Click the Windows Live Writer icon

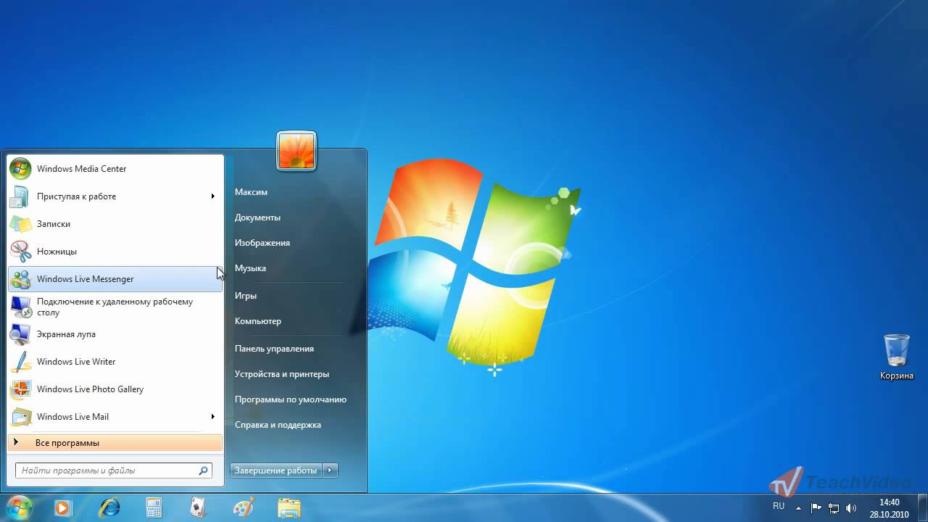pyautogui.click(x=20, y=362)
